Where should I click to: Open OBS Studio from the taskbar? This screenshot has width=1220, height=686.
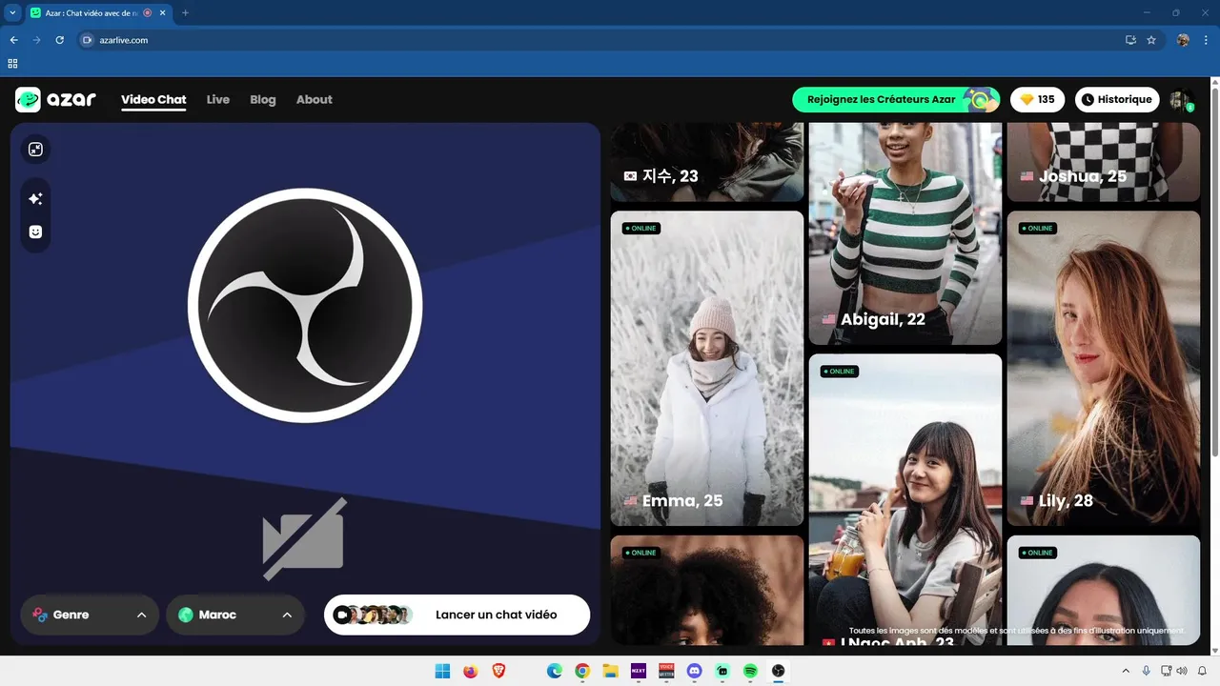pos(779,672)
